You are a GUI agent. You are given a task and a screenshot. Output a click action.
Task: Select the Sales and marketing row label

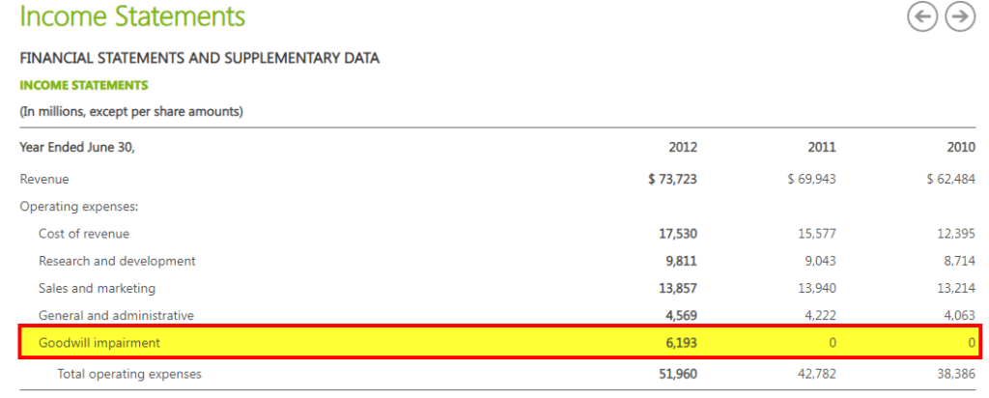point(97,288)
